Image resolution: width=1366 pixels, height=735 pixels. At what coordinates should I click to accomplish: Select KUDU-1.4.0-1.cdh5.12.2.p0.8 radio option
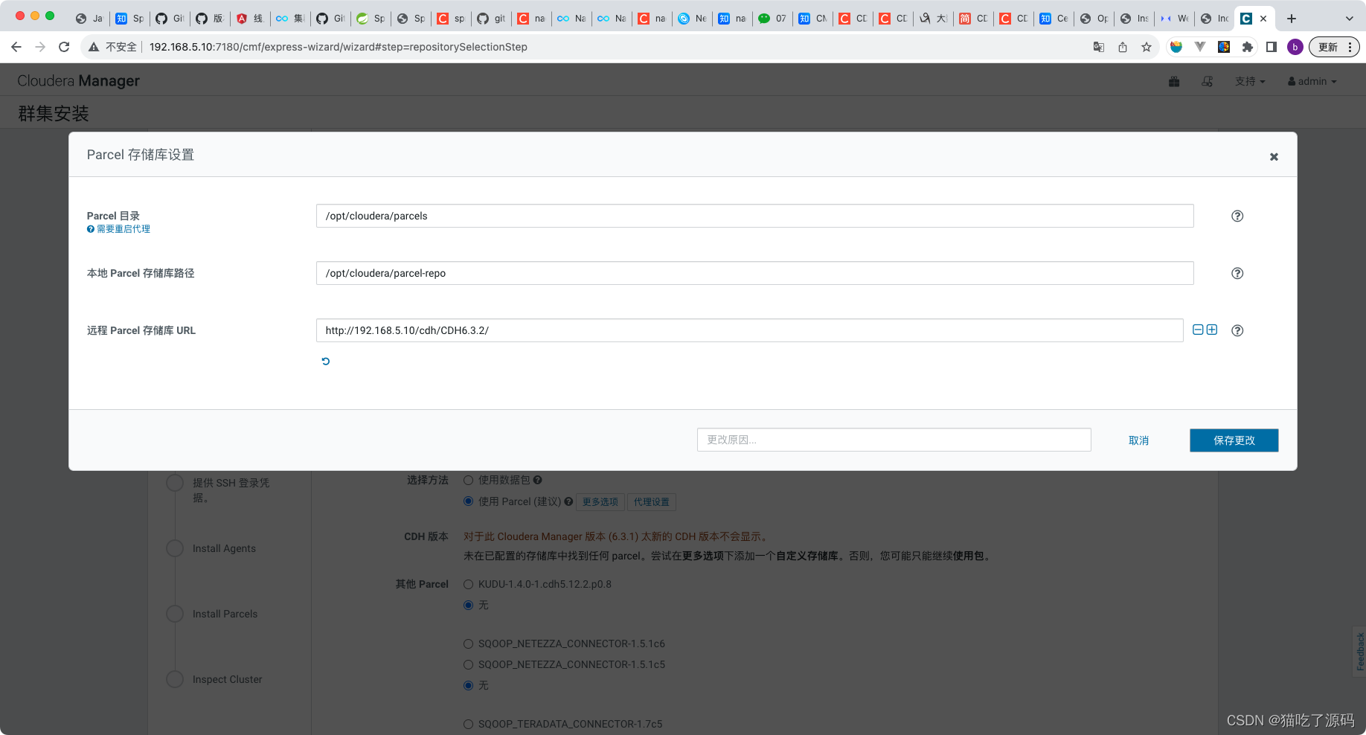469,585
